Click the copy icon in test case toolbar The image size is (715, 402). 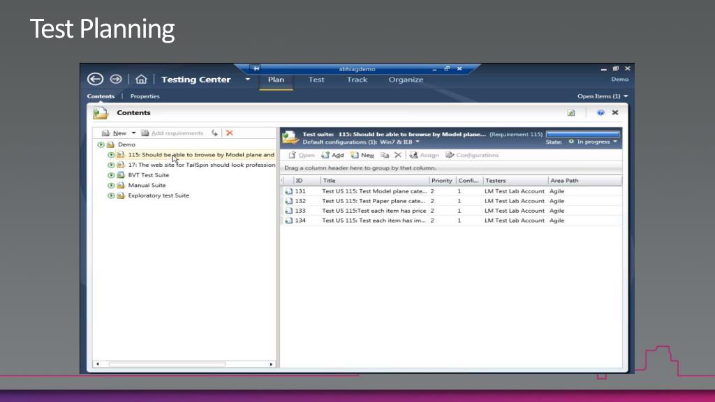[385, 156]
